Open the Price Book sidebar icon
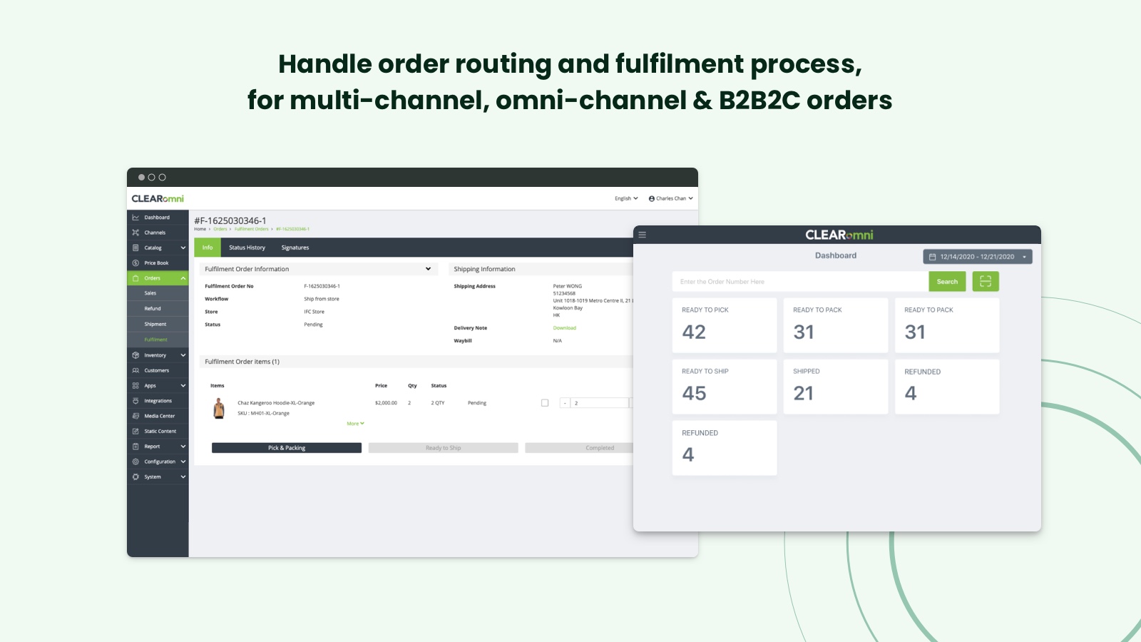Image resolution: width=1141 pixels, height=642 pixels. tap(135, 263)
